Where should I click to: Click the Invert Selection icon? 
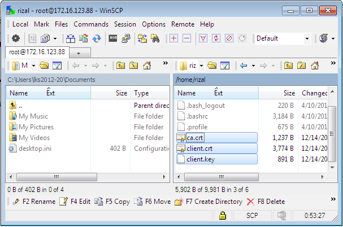(216, 38)
